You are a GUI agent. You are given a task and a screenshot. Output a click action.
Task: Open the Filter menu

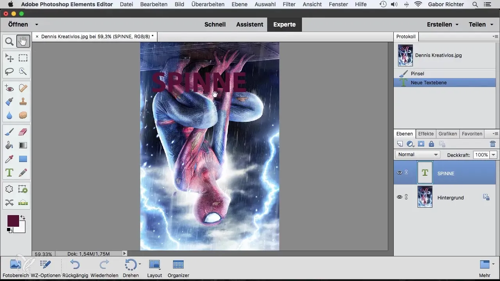click(x=289, y=4)
